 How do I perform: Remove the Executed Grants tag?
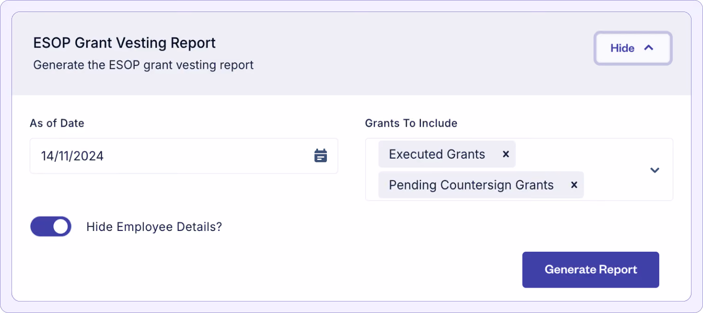[x=506, y=154]
